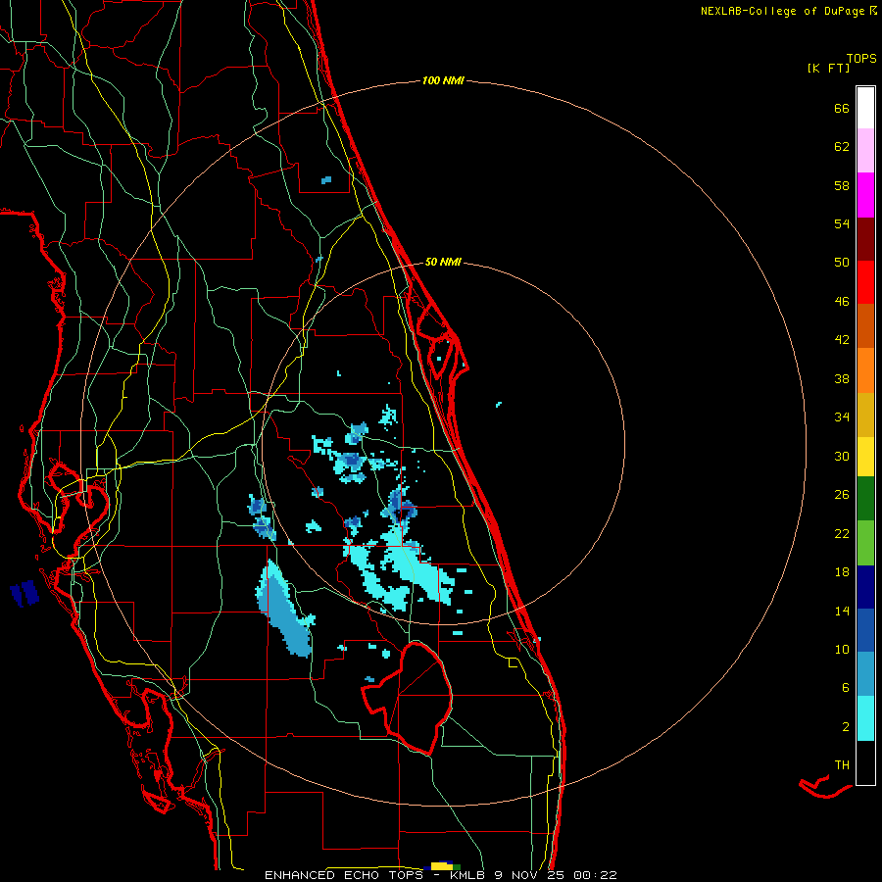Click the 2 value on the legend
The width and height of the screenshot is (882, 882).
pos(846,727)
